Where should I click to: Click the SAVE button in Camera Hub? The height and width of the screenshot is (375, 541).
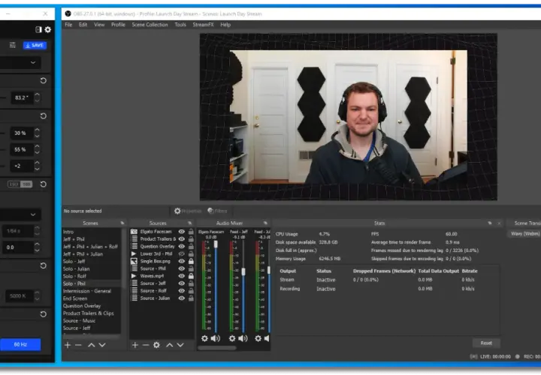coord(35,45)
